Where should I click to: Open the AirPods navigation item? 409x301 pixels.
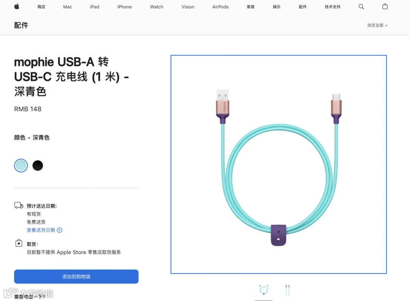coord(220,7)
